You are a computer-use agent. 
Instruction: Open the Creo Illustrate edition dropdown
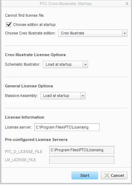point(93,33)
